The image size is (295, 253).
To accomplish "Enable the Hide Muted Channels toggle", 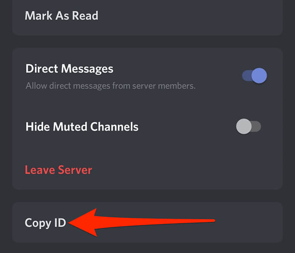I will click(249, 126).
